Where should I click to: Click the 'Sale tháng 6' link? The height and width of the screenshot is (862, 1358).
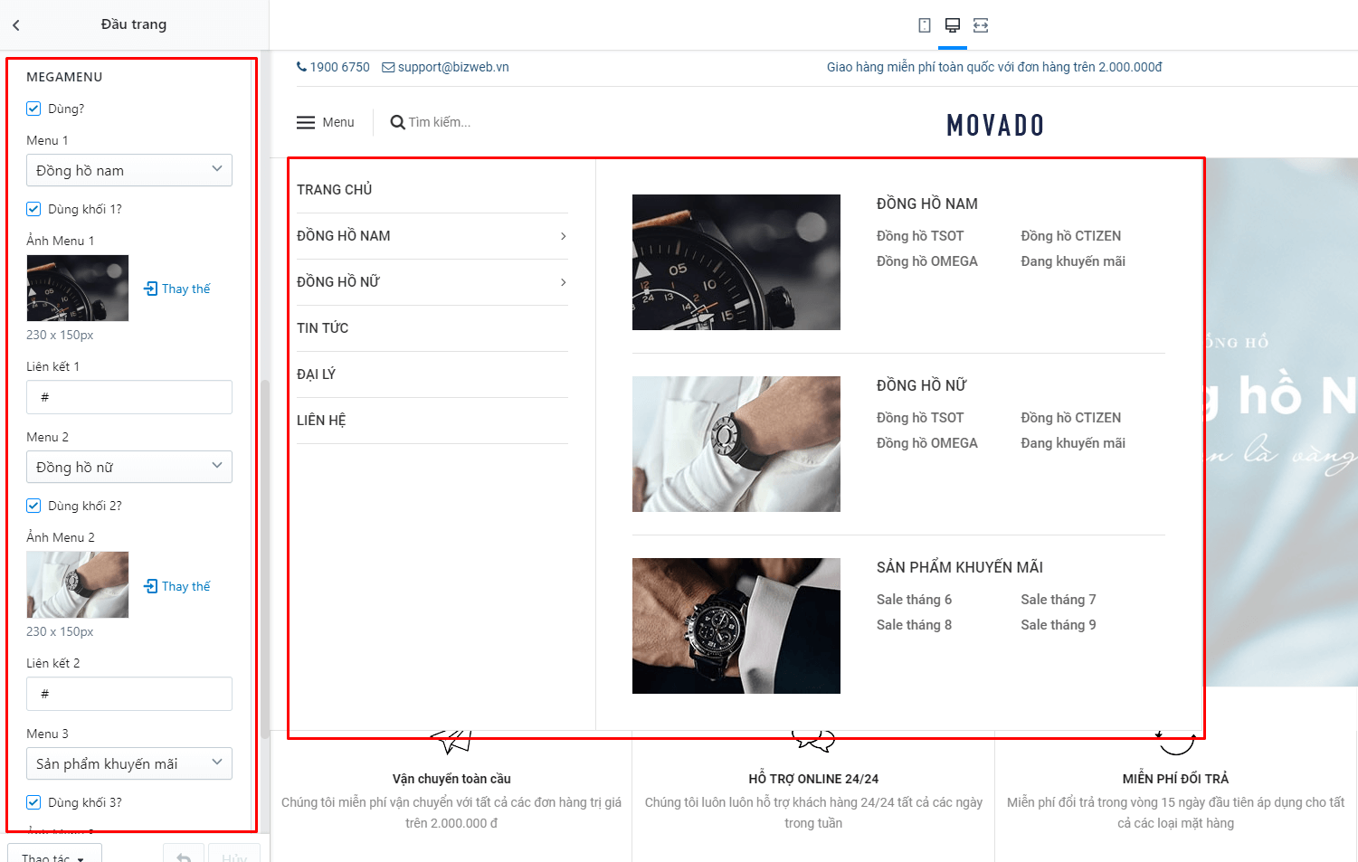914,600
